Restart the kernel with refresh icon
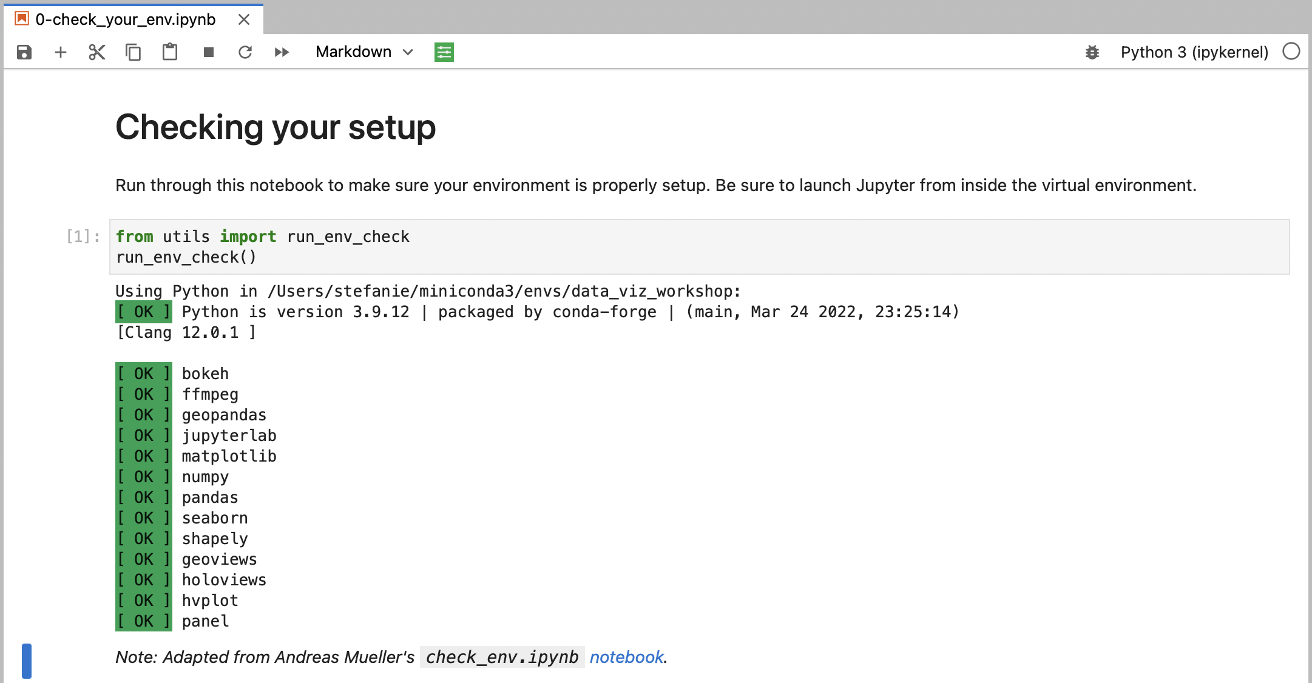Viewport: 1312px width, 683px height. (245, 52)
